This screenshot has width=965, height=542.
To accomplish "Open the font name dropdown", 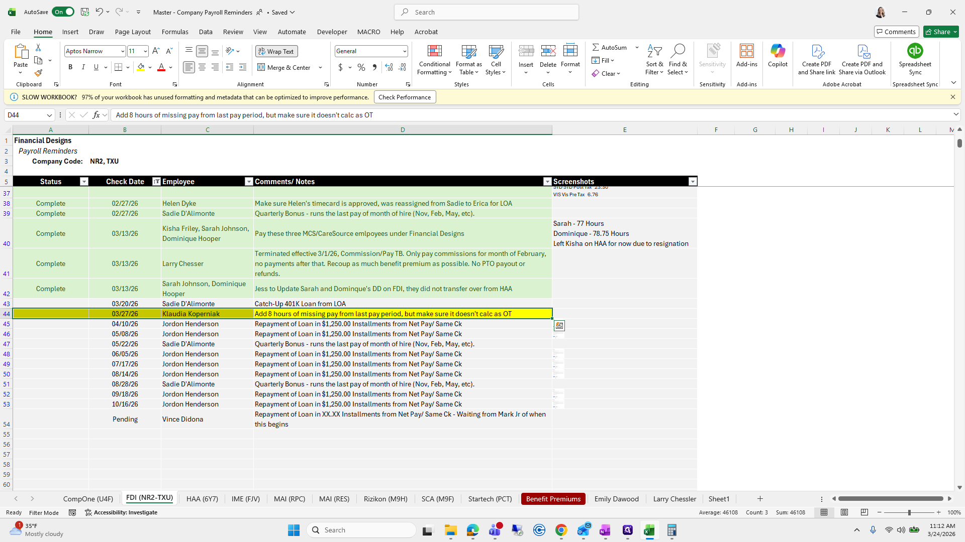I will 122,51.
